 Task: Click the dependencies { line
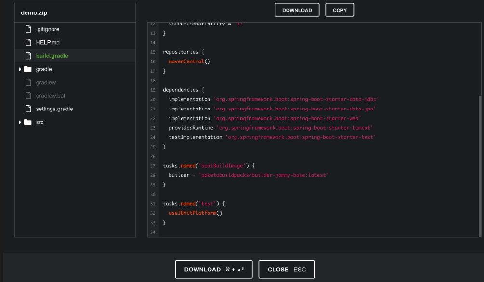click(x=183, y=90)
